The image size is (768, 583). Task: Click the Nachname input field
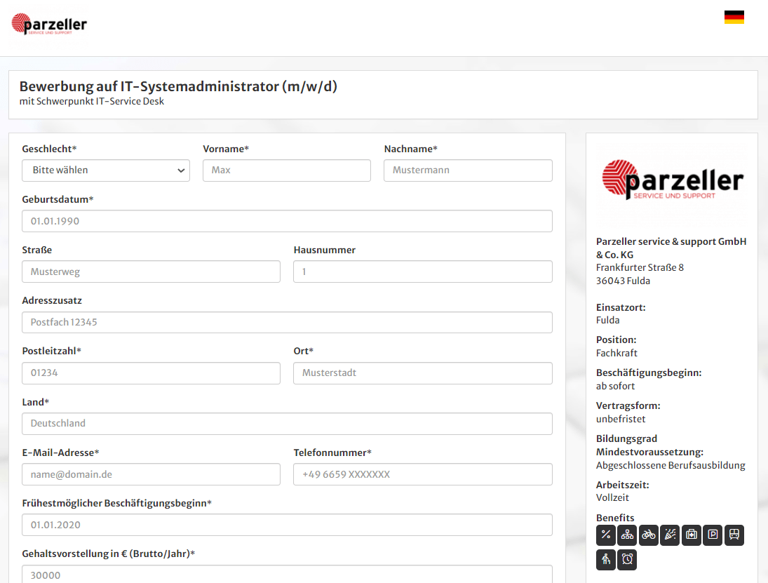(x=468, y=170)
